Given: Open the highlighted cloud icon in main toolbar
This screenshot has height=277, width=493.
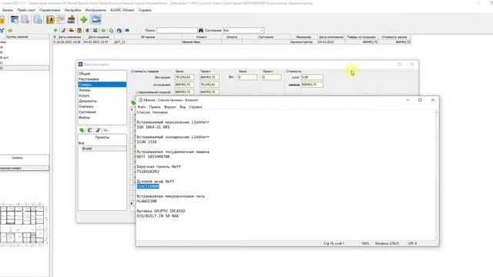Looking at the screenshot, I should point(96,19).
